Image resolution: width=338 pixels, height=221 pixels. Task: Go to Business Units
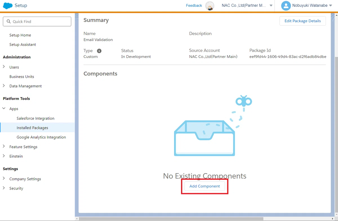point(22,77)
